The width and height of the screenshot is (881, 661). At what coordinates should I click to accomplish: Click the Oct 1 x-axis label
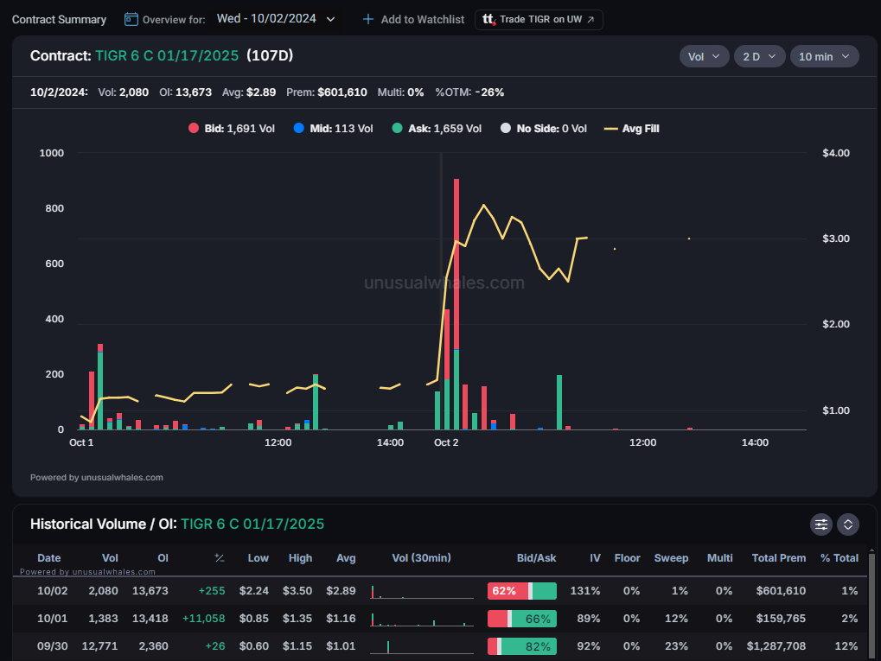coord(81,442)
